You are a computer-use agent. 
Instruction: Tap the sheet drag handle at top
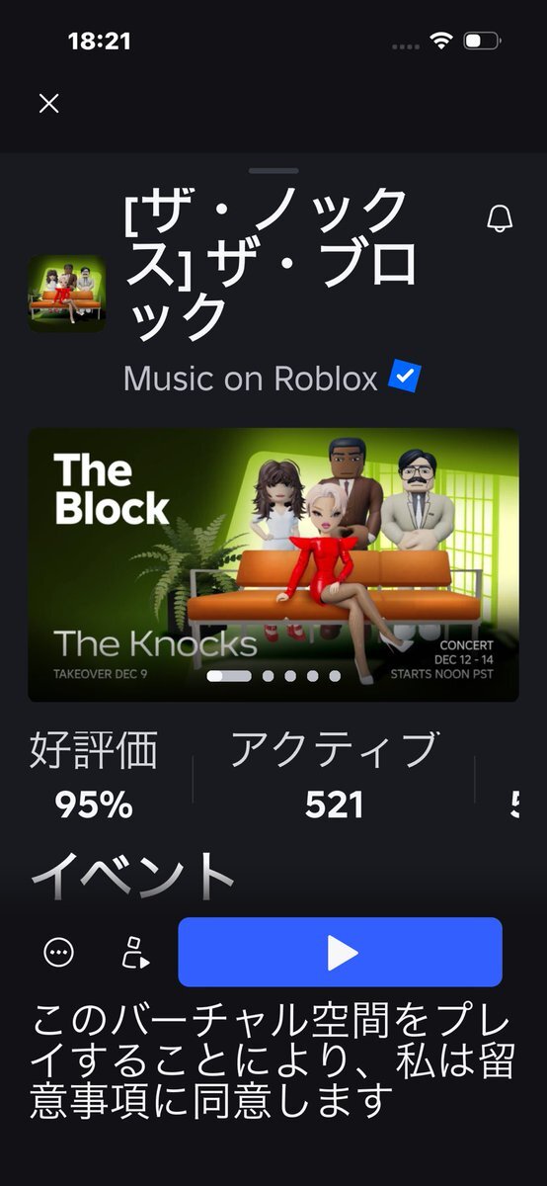pyautogui.click(x=273, y=171)
